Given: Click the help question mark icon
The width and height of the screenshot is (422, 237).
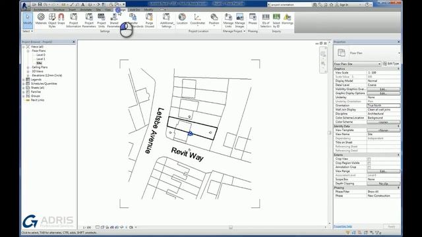Looking at the screenshot, I should coord(367,5).
